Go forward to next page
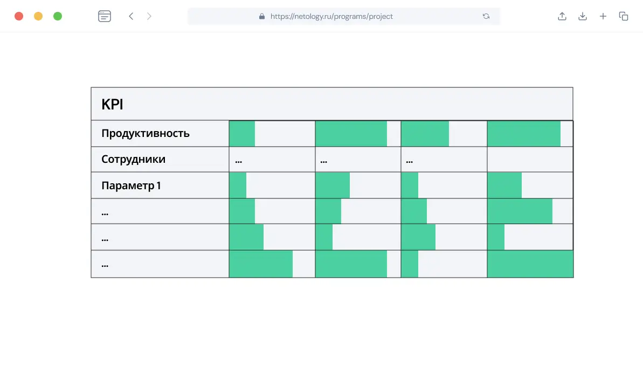 point(149,16)
